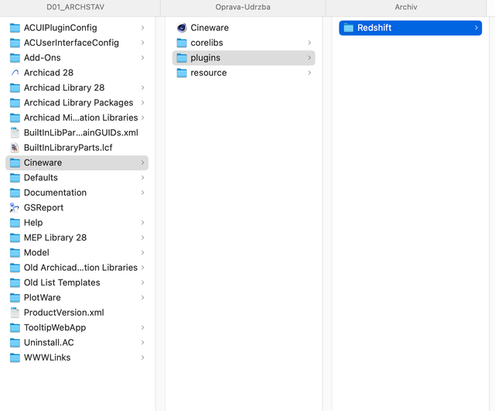Select the Old List Templates name
This screenshot has width=495, height=411.
click(x=62, y=283)
